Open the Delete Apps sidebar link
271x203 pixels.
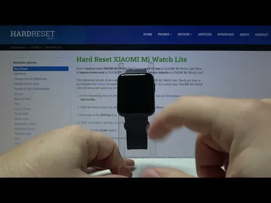[22, 119]
